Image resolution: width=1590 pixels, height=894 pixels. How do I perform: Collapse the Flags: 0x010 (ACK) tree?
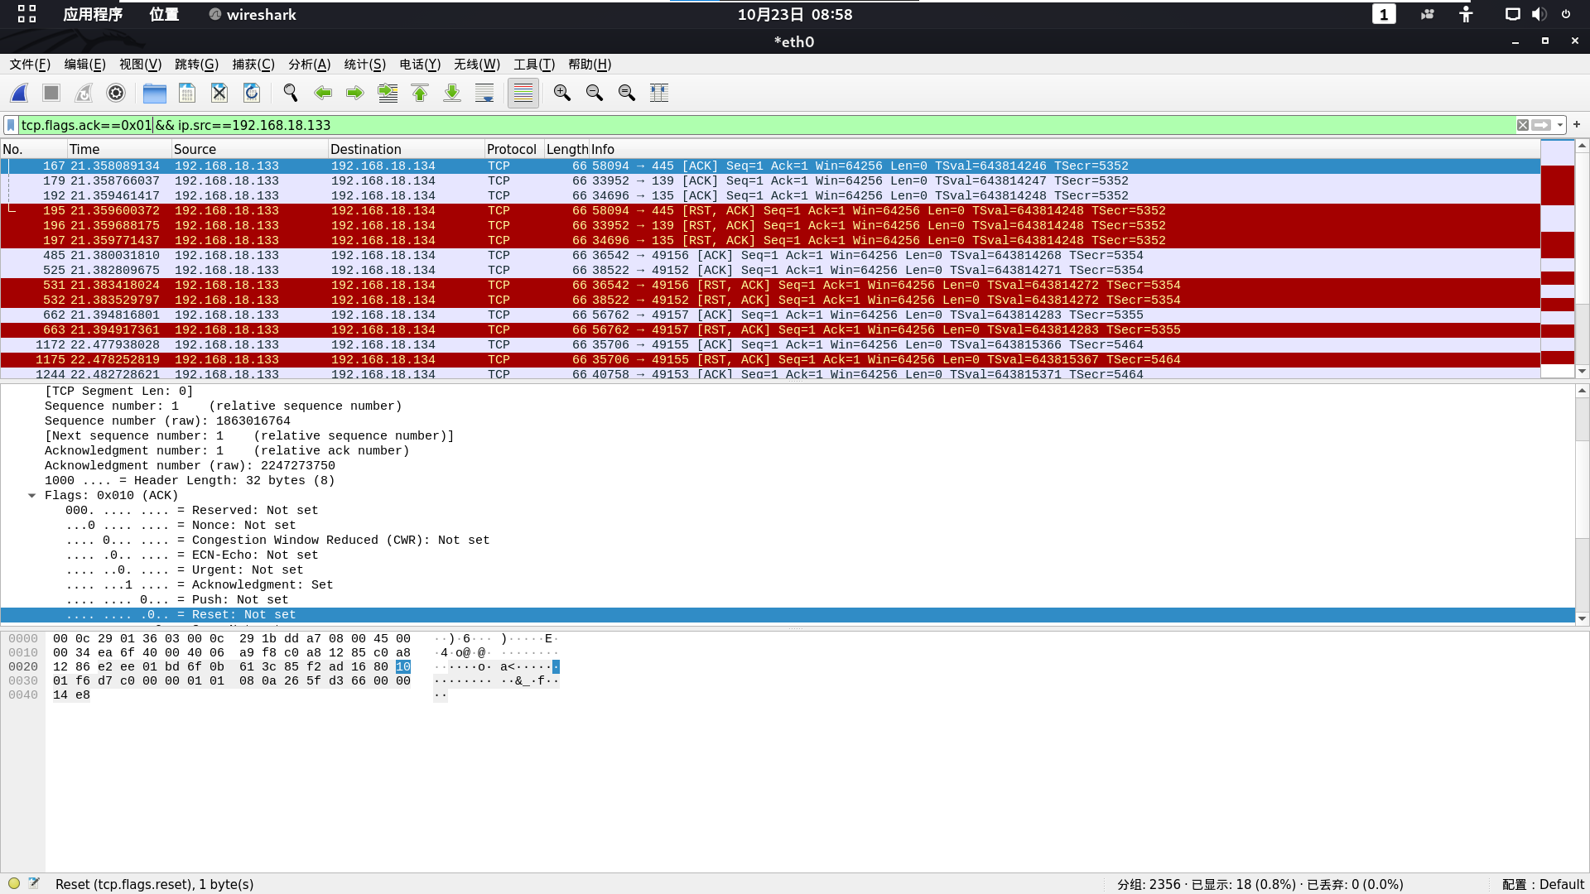click(31, 496)
